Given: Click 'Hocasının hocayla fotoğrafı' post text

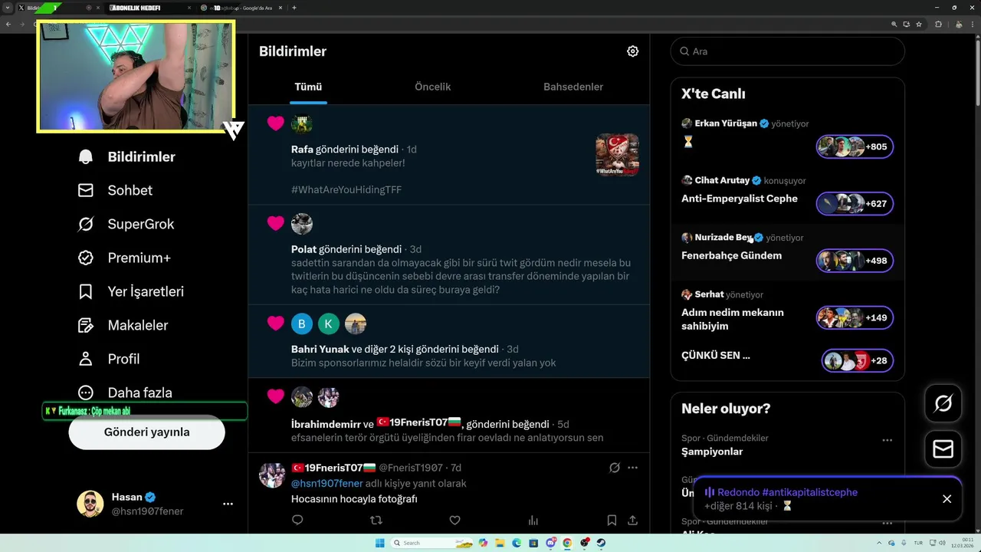Looking at the screenshot, I should tap(354, 499).
